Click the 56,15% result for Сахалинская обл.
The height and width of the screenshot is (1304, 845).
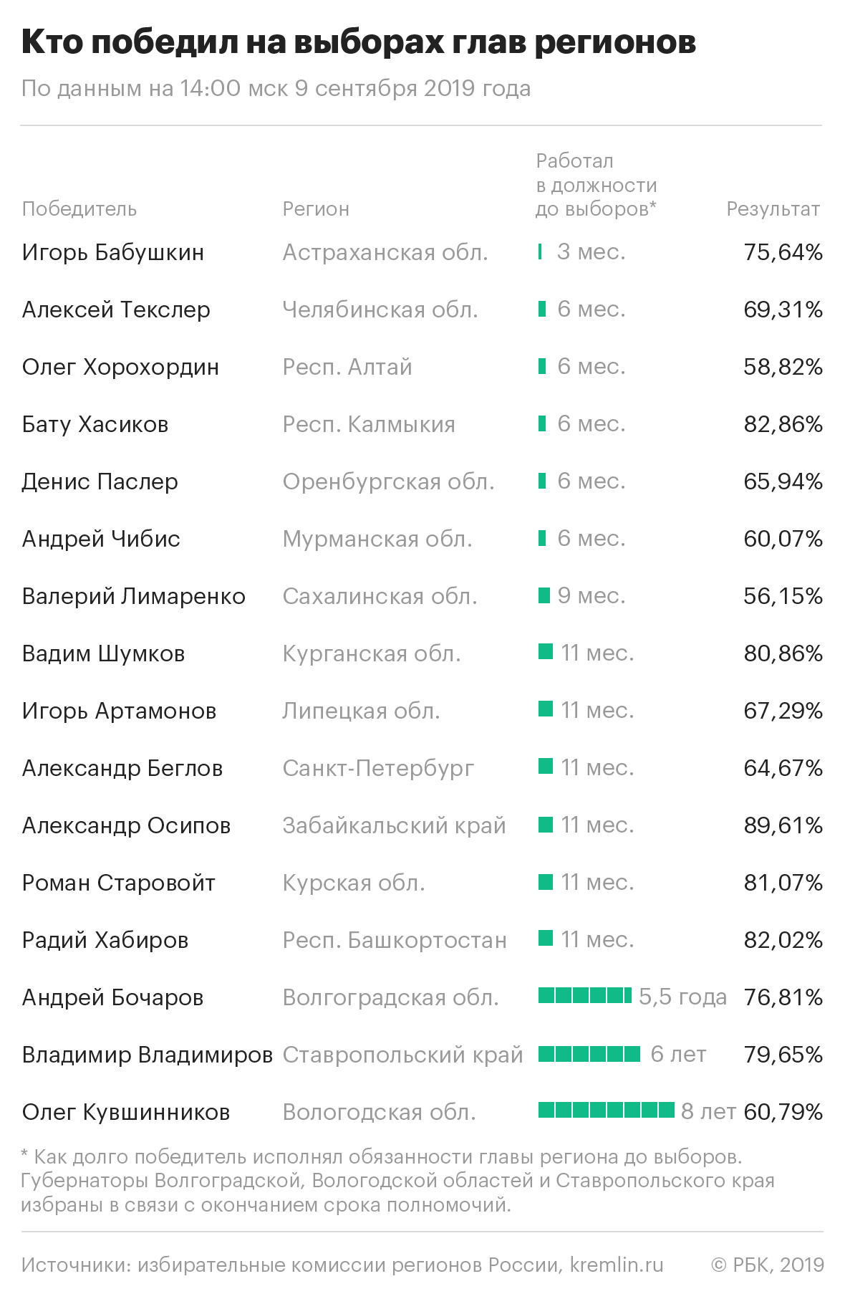(x=783, y=596)
